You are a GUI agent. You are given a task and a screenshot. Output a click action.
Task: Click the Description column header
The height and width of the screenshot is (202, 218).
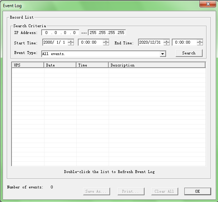pos(157,65)
